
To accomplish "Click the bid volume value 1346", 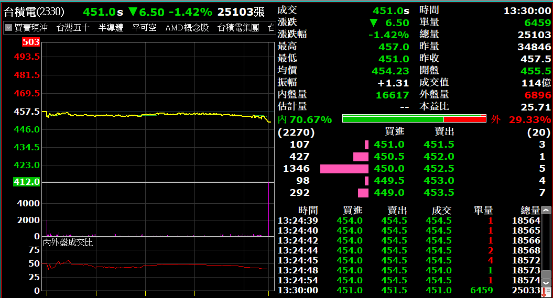I will click(296, 168).
